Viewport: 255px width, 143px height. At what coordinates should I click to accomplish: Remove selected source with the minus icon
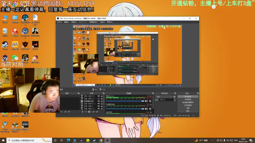[x=86, y=112]
